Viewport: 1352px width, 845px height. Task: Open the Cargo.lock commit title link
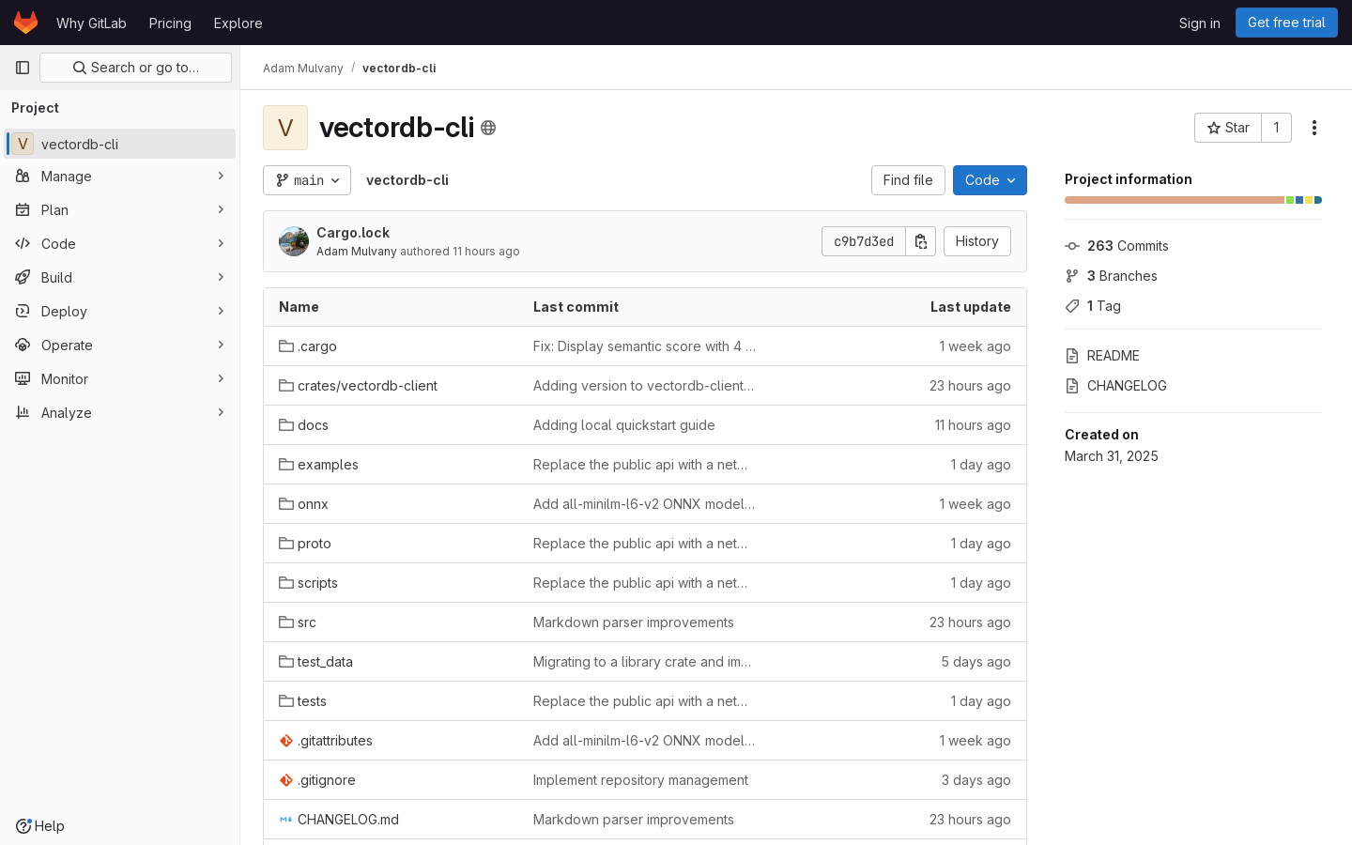pos(353,233)
